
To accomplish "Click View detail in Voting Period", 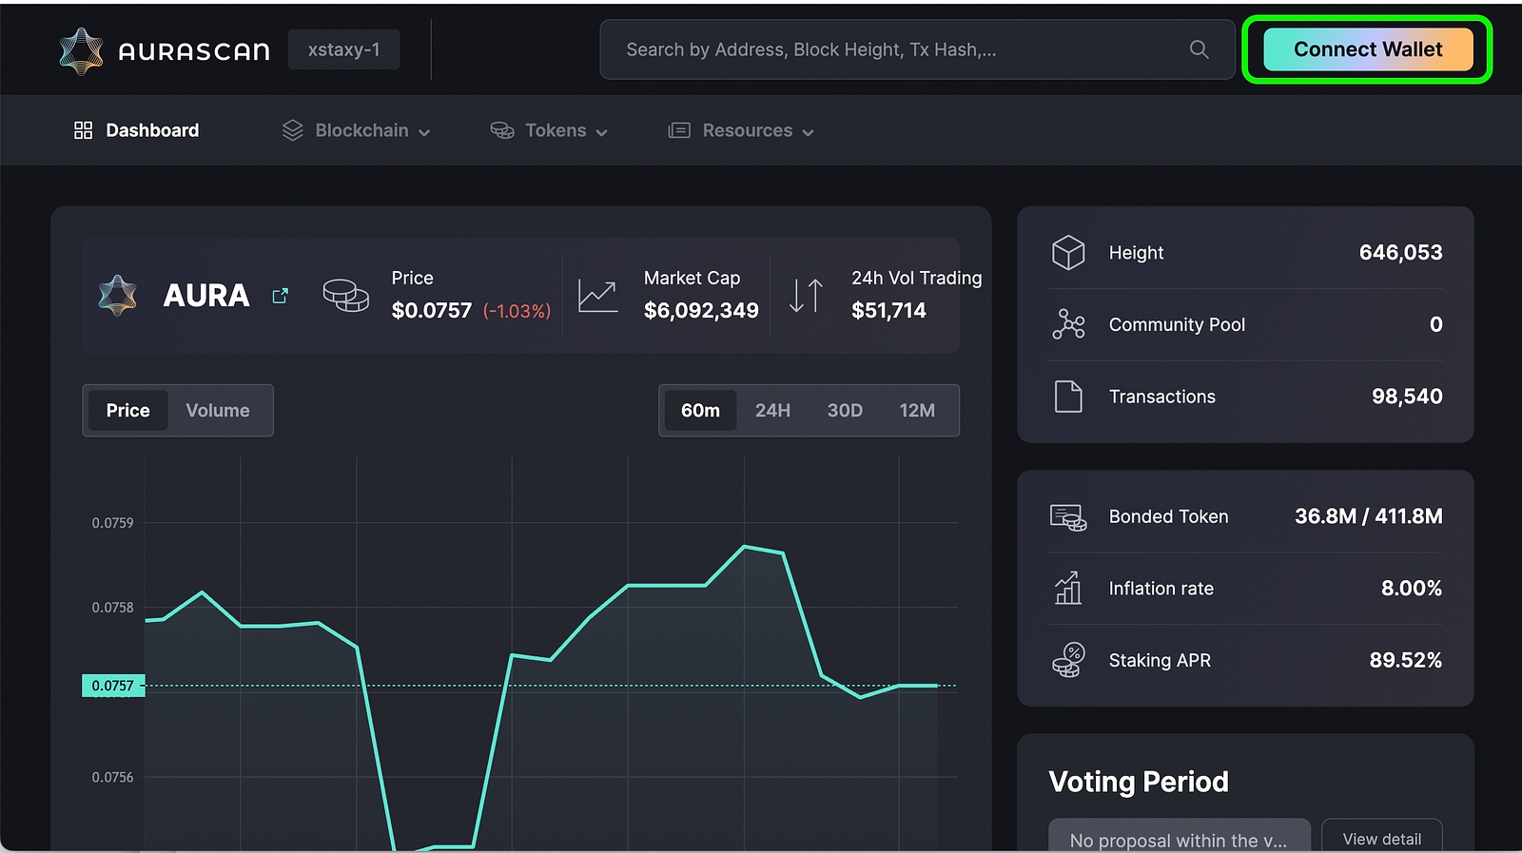I will click(1381, 838).
